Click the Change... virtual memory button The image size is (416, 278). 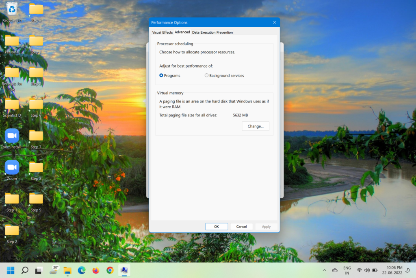click(x=256, y=126)
